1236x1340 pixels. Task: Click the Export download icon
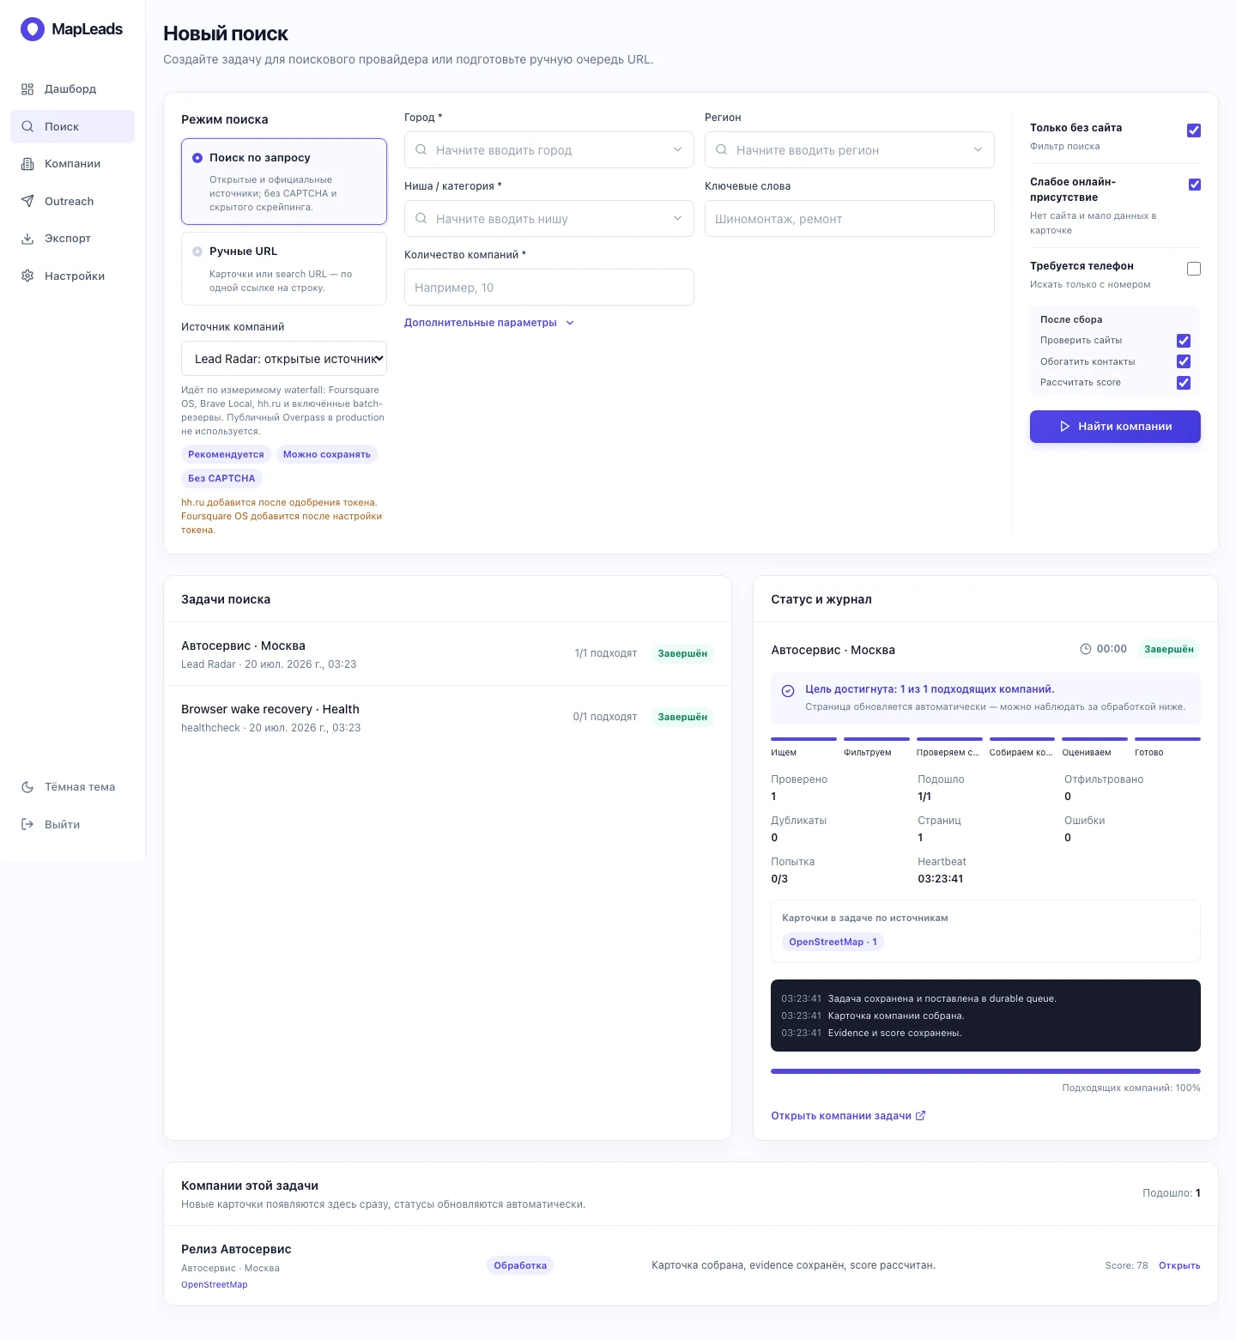[x=27, y=239]
